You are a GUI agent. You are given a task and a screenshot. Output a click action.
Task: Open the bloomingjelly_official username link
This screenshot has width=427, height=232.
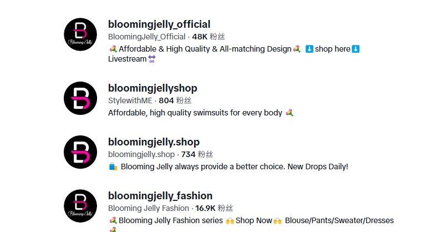coord(159,24)
